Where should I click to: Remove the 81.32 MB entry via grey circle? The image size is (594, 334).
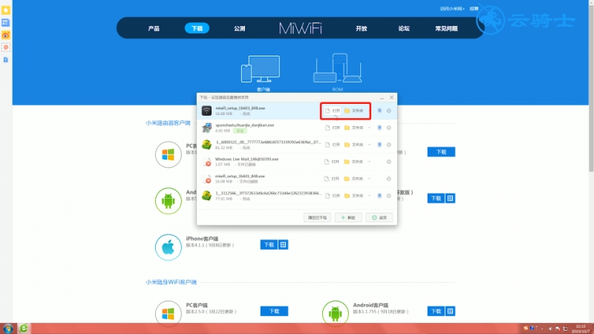(388, 145)
